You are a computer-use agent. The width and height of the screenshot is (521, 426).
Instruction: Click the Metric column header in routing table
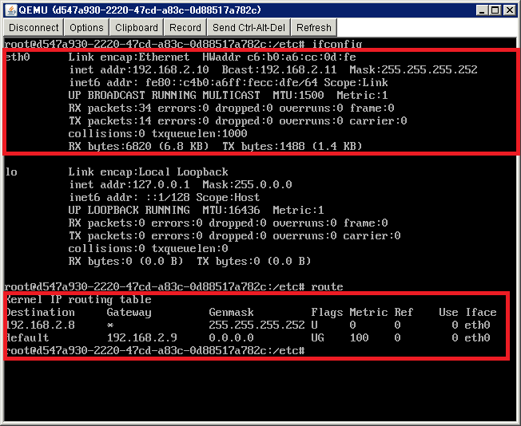[x=368, y=312]
